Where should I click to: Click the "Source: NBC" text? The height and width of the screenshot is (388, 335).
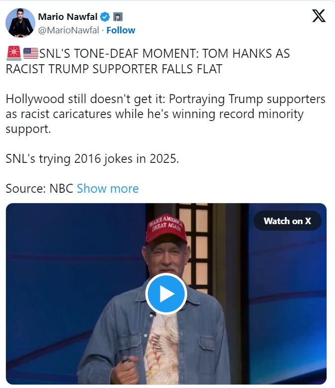pyautogui.click(x=39, y=189)
